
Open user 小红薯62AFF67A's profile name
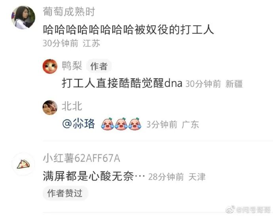[82, 158]
